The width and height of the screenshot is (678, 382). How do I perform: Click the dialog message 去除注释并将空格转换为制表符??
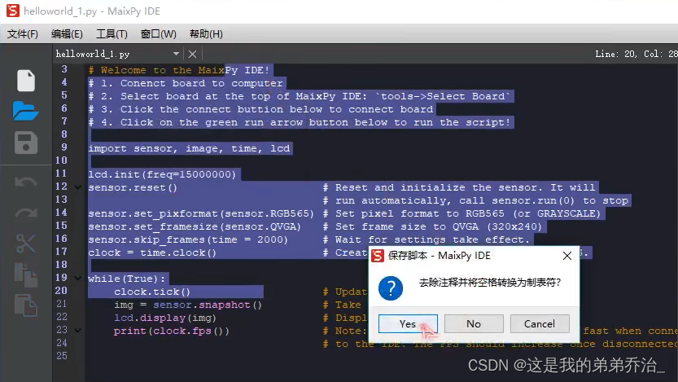click(490, 283)
